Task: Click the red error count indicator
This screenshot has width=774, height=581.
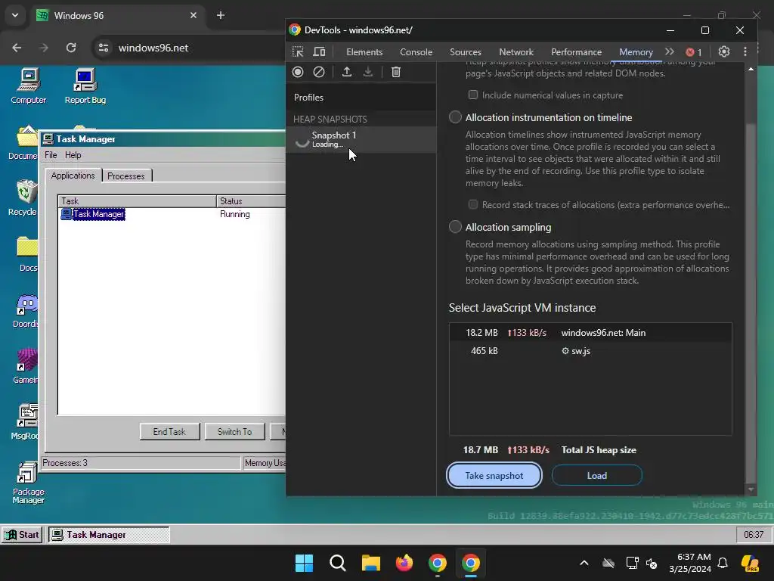Action: 694,52
